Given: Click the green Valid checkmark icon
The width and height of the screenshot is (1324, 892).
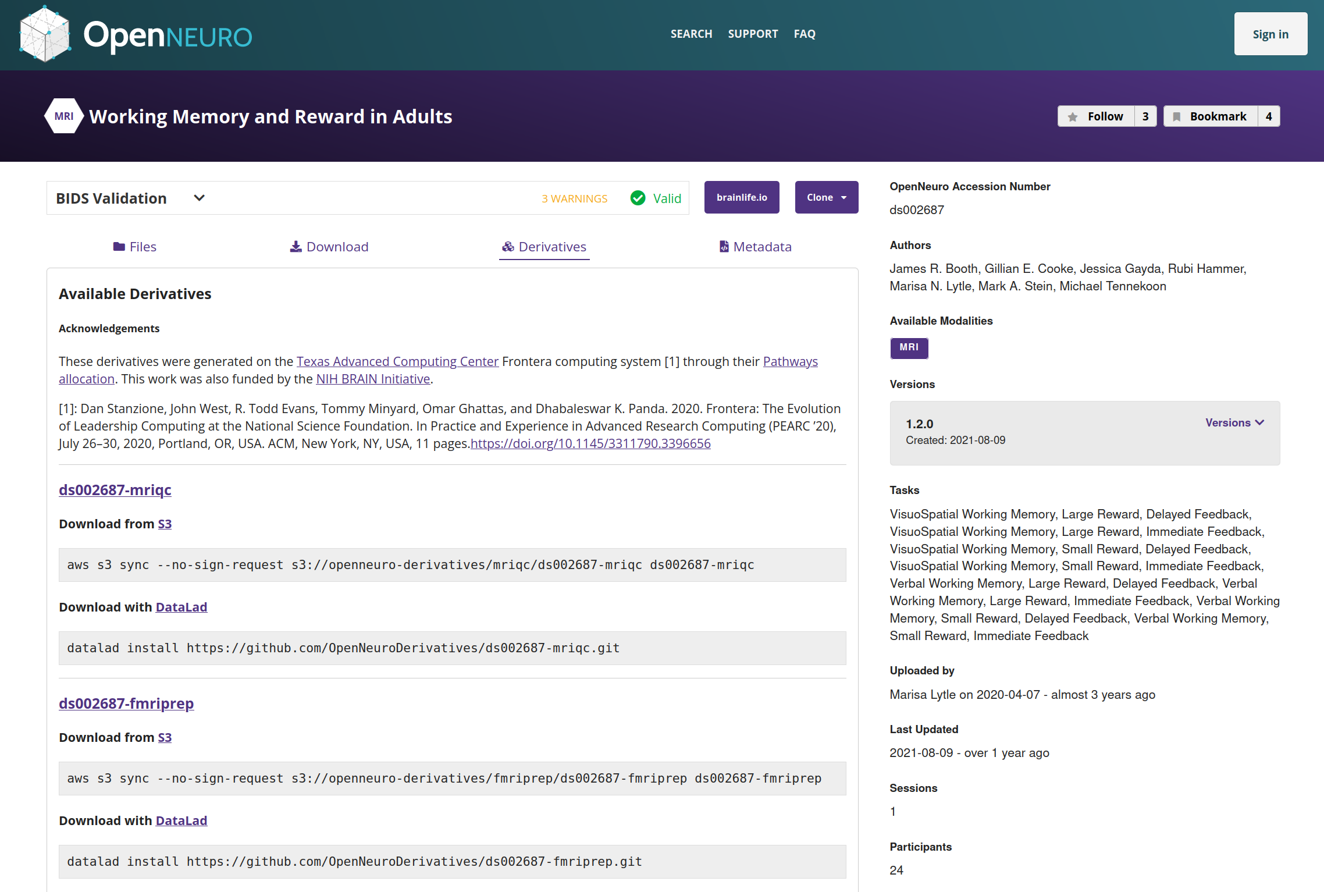Looking at the screenshot, I should coord(638,198).
